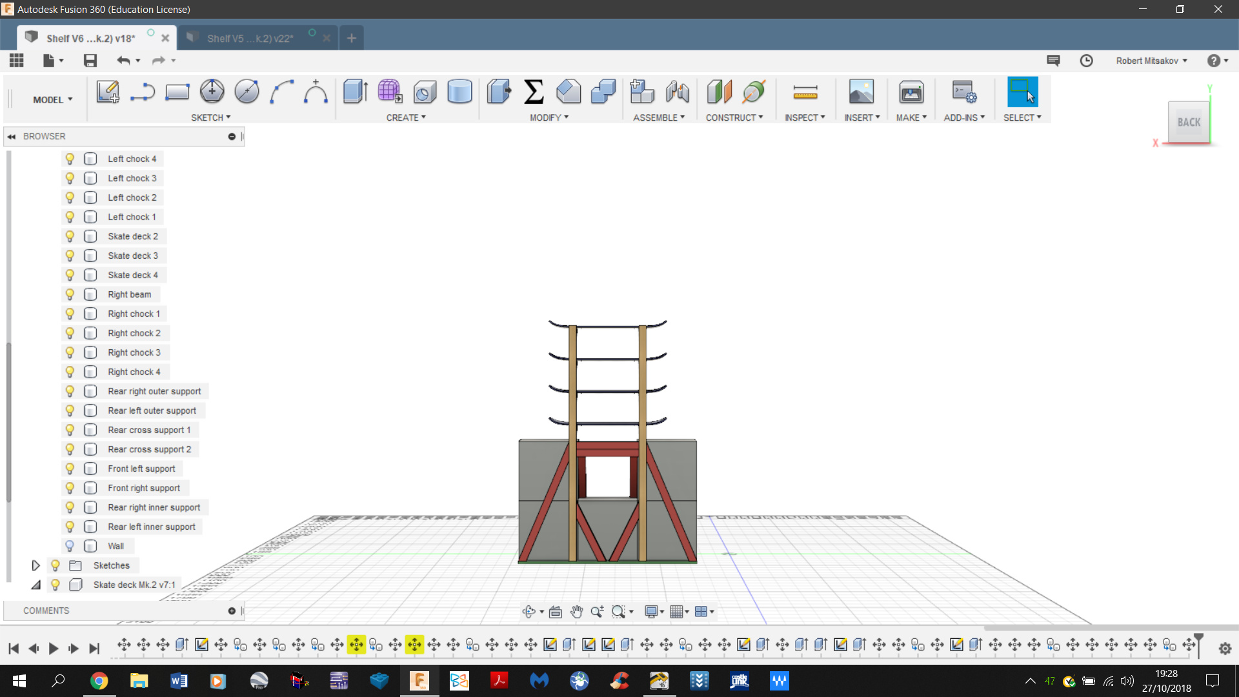The image size is (1239, 697).
Task: Select the Pan hand tool
Action: click(576, 612)
